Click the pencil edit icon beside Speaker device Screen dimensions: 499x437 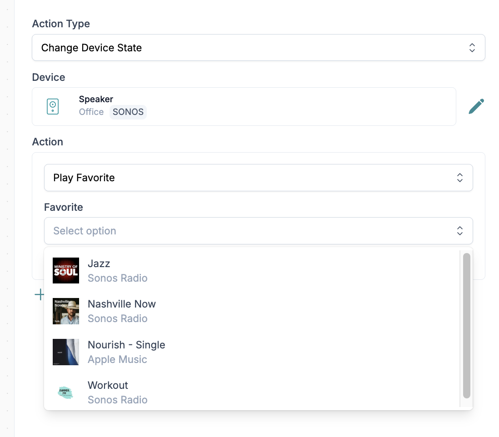click(476, 106)
